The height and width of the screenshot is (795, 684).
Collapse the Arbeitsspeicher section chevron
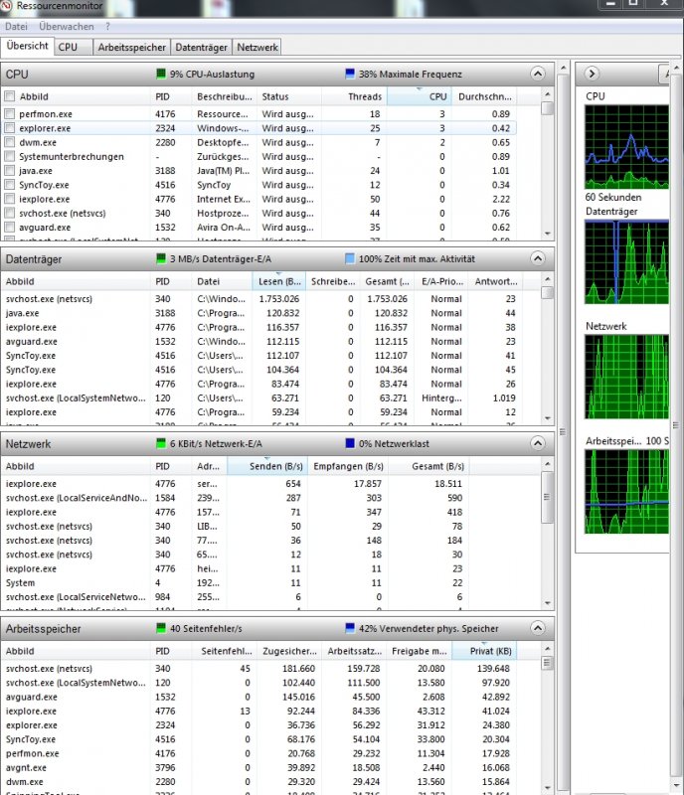coord(538,629)
